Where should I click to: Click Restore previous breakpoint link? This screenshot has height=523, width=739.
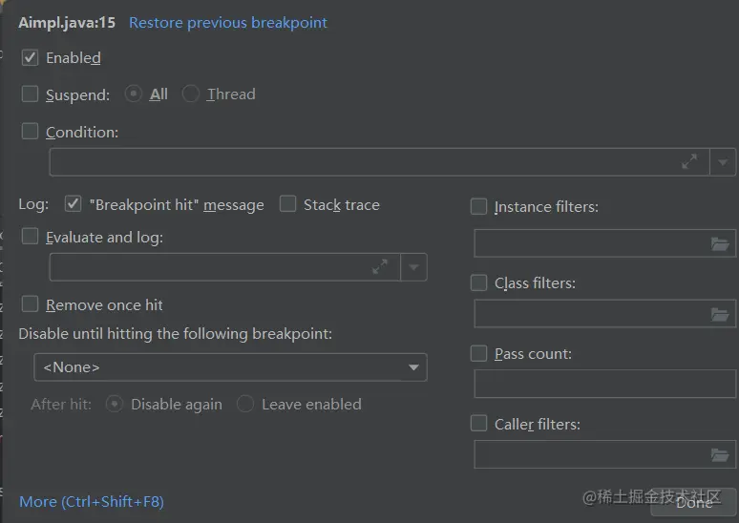(228, 23)
